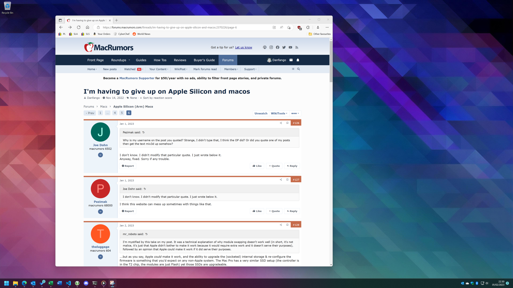Viewport: 513px width, 288px height.
Task: Like Pezimak's post #127
Action: tap(257, 211)
